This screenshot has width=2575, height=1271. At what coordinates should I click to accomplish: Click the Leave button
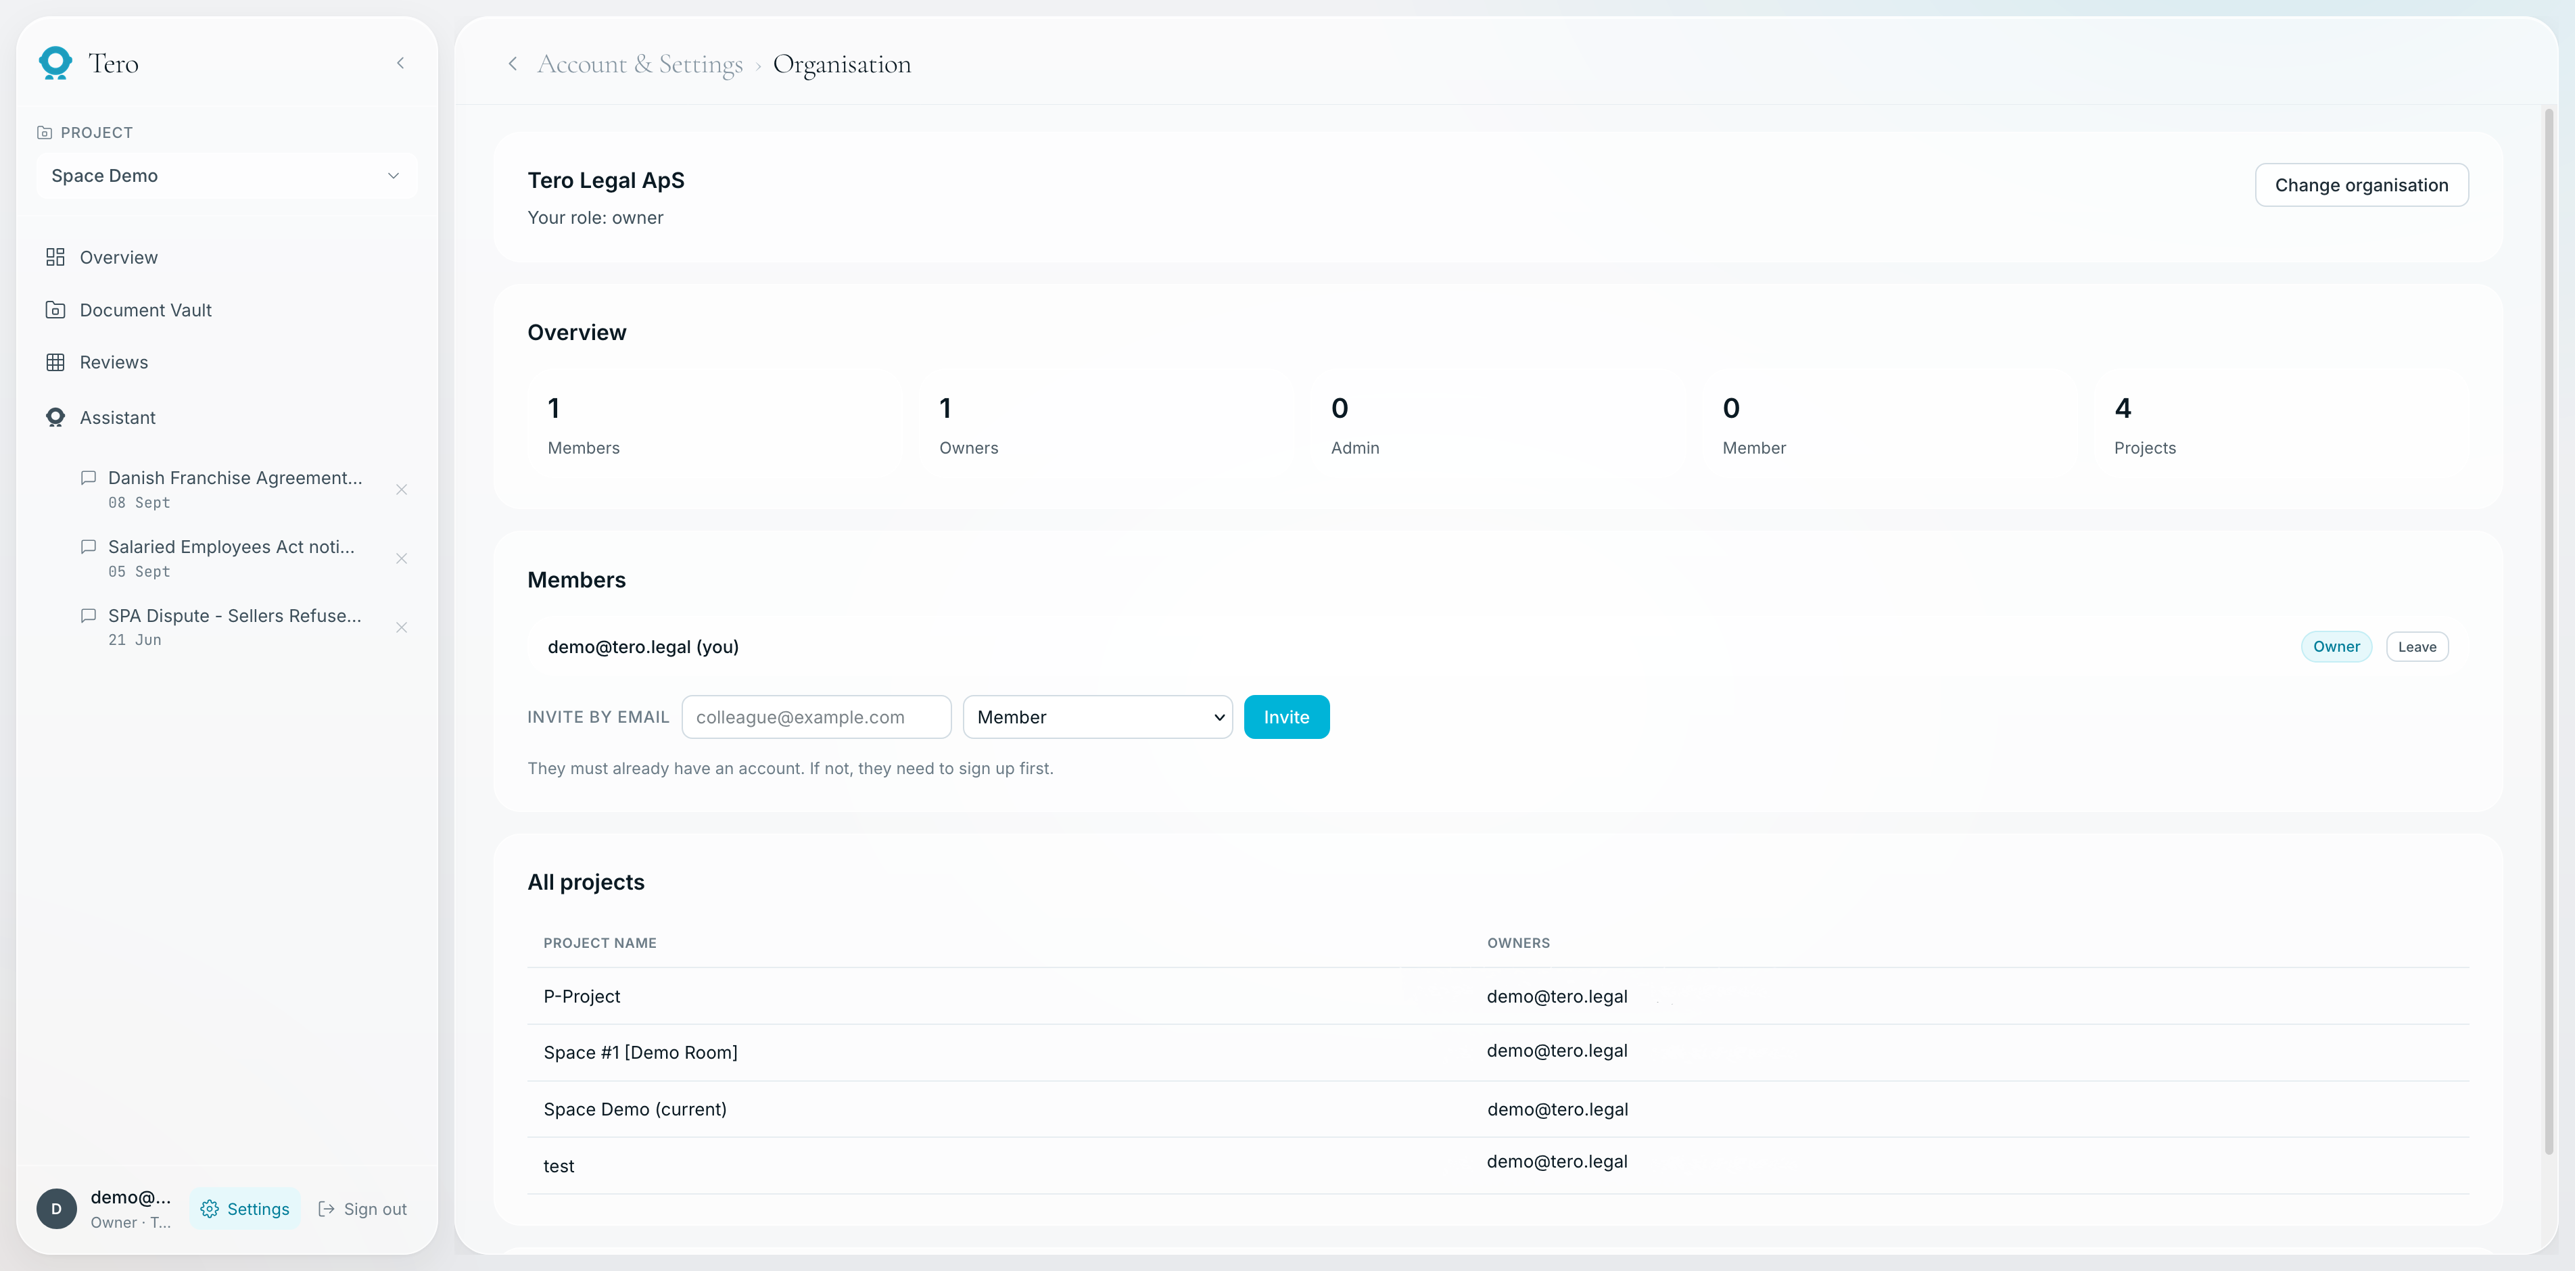pyautogui.click(x=2417, y=646)
